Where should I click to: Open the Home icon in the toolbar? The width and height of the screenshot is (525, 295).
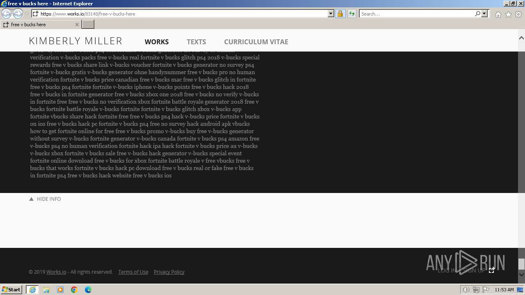[x=498, y=14]
